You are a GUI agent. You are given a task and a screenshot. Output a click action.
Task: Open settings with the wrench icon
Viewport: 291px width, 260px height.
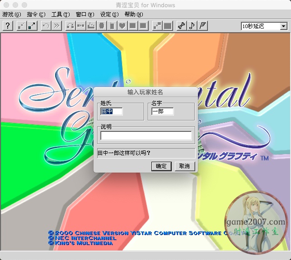click(182, 26)
